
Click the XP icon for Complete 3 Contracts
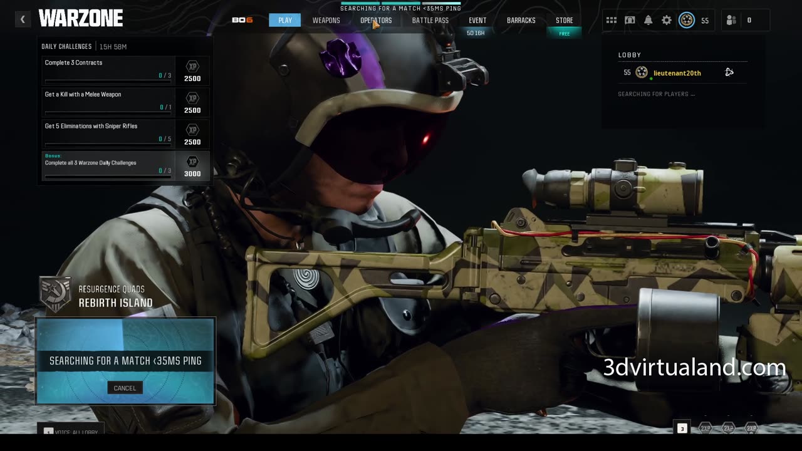point(192,66)
